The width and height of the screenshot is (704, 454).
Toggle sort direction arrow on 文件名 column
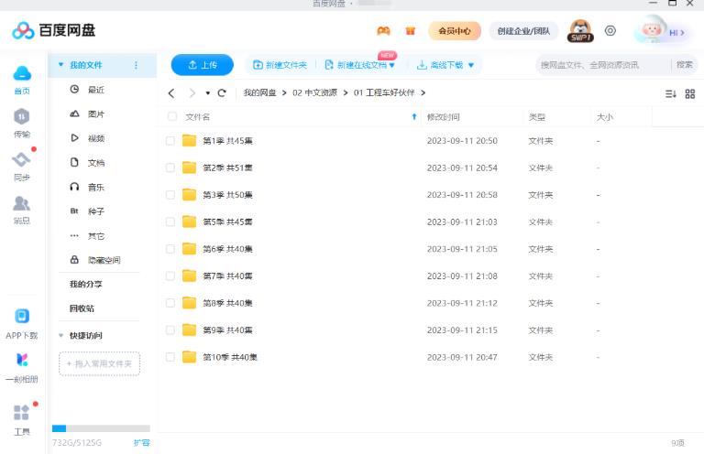414,116
